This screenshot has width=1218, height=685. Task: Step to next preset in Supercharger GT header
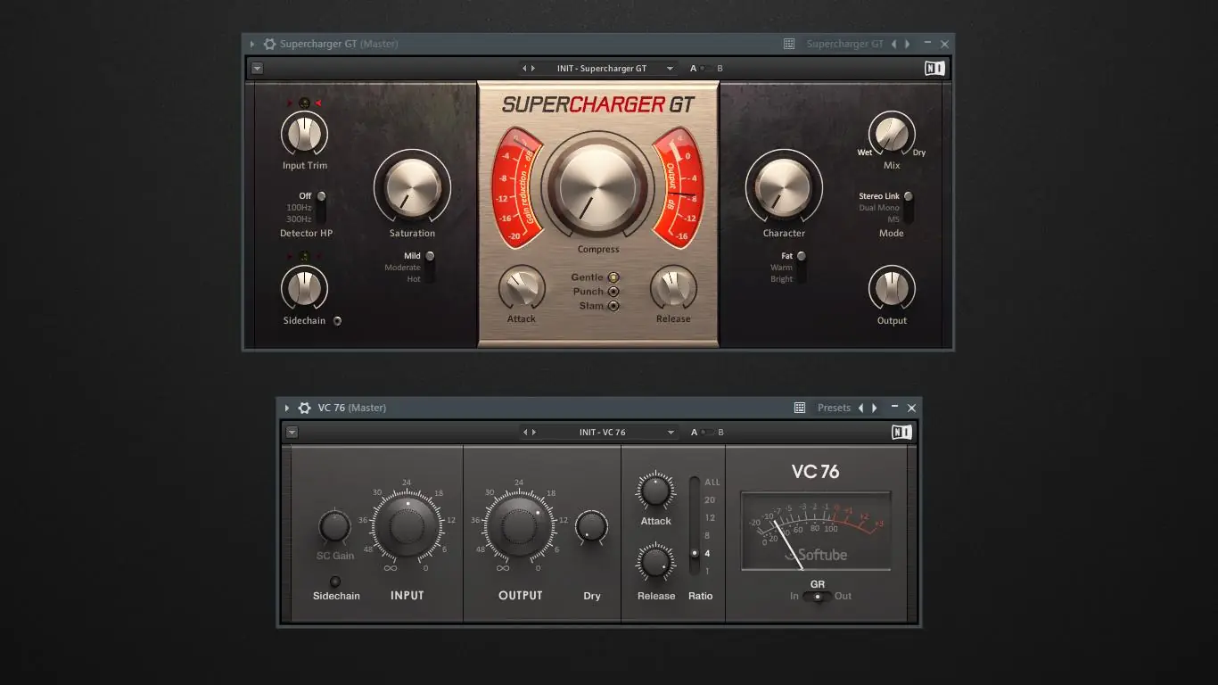(x=533, y=69)
